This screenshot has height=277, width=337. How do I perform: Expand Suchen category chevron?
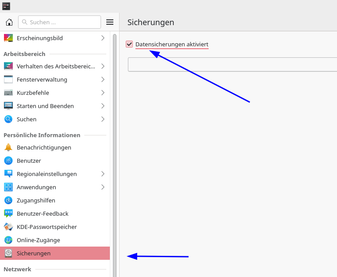(x=103, y=119)
